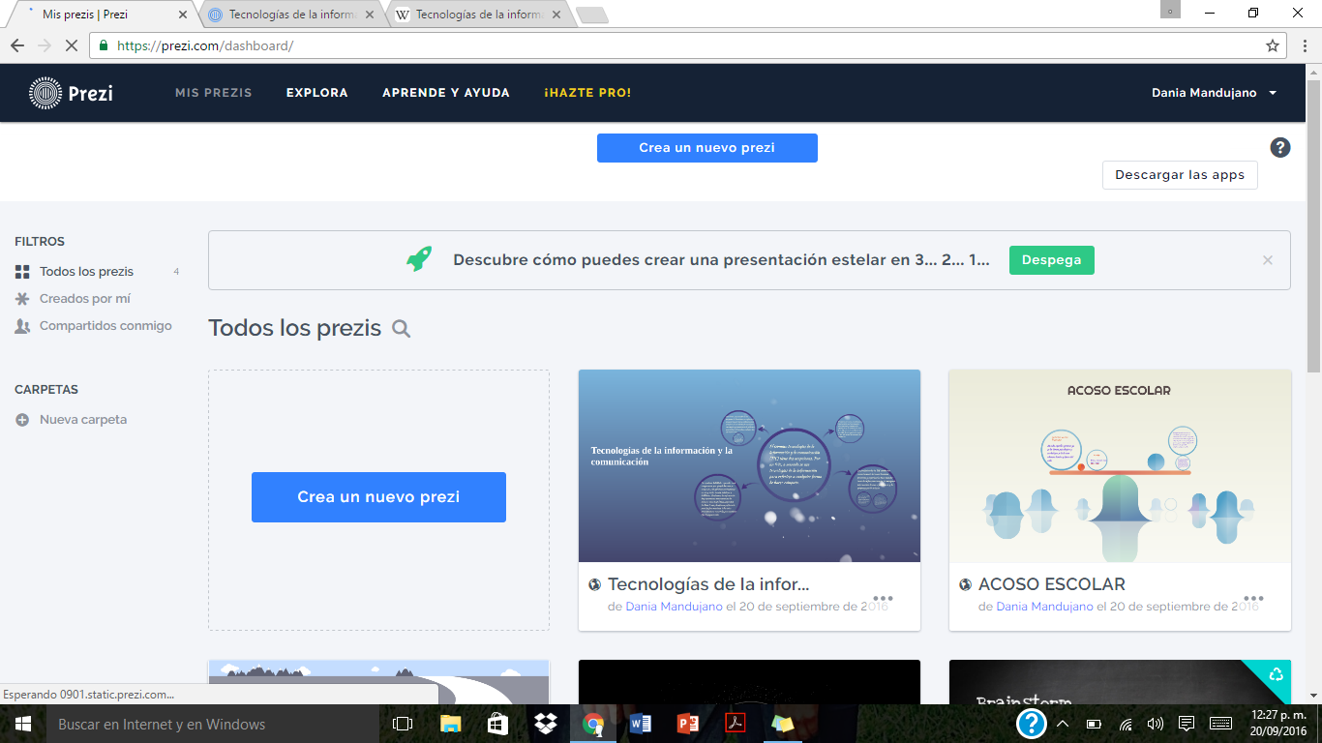Click the plus icon beside Nueva carpeta
The width and height of the screenshot is (1322, 743).
point(22,420)
